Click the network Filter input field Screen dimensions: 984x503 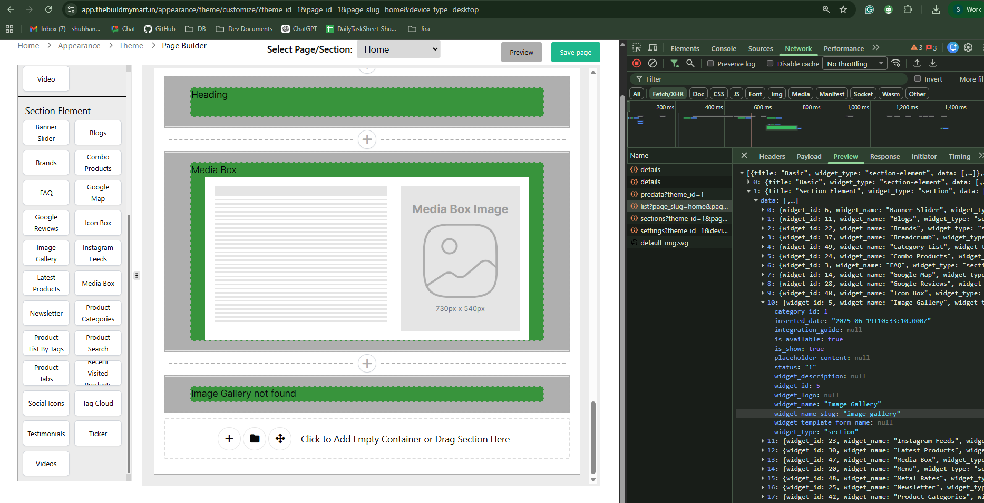coord(768,79)
